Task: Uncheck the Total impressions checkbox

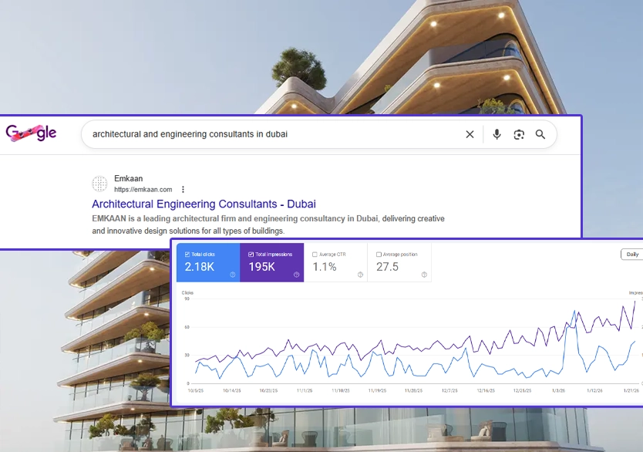Action: pos(251,254)
